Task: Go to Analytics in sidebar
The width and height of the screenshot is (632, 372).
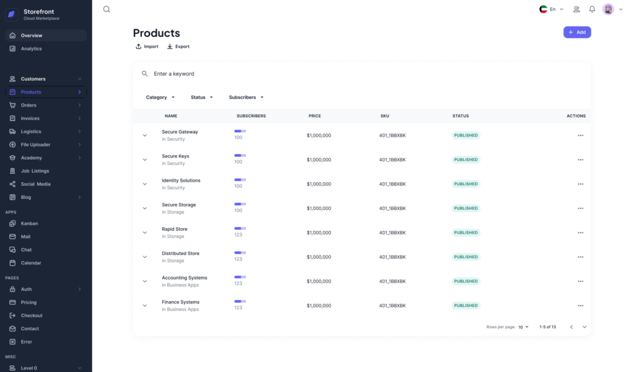Action: pos(31,49)
